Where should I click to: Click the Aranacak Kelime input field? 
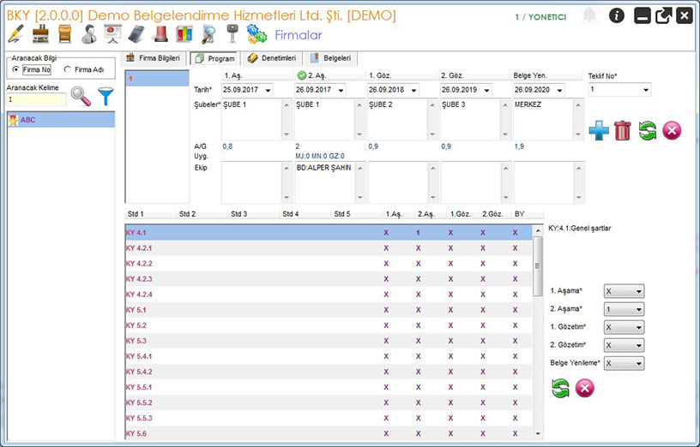36,99
